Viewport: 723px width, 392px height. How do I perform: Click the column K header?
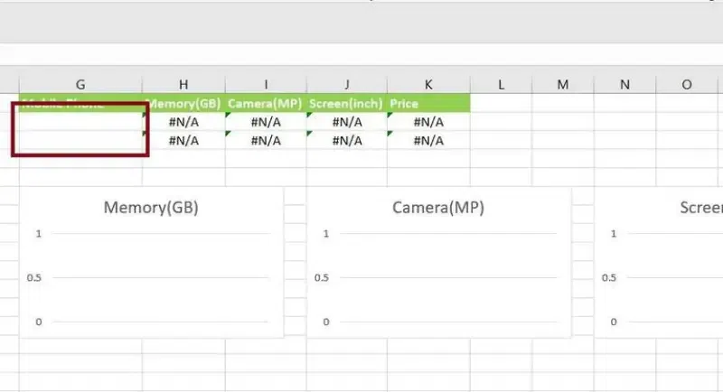click(x=428, y=84)
